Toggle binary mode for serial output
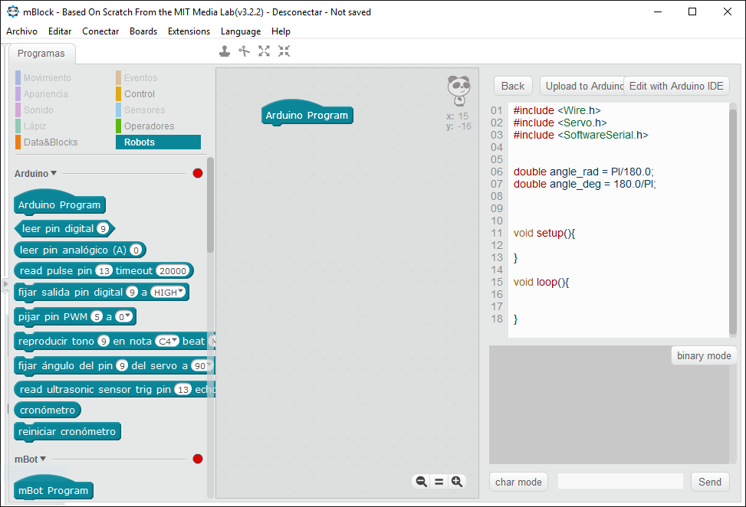Screen dimensions: 746x507 click(x=703, y=355)
